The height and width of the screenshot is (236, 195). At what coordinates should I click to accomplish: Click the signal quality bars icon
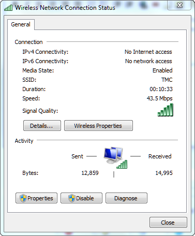point(166,110)
